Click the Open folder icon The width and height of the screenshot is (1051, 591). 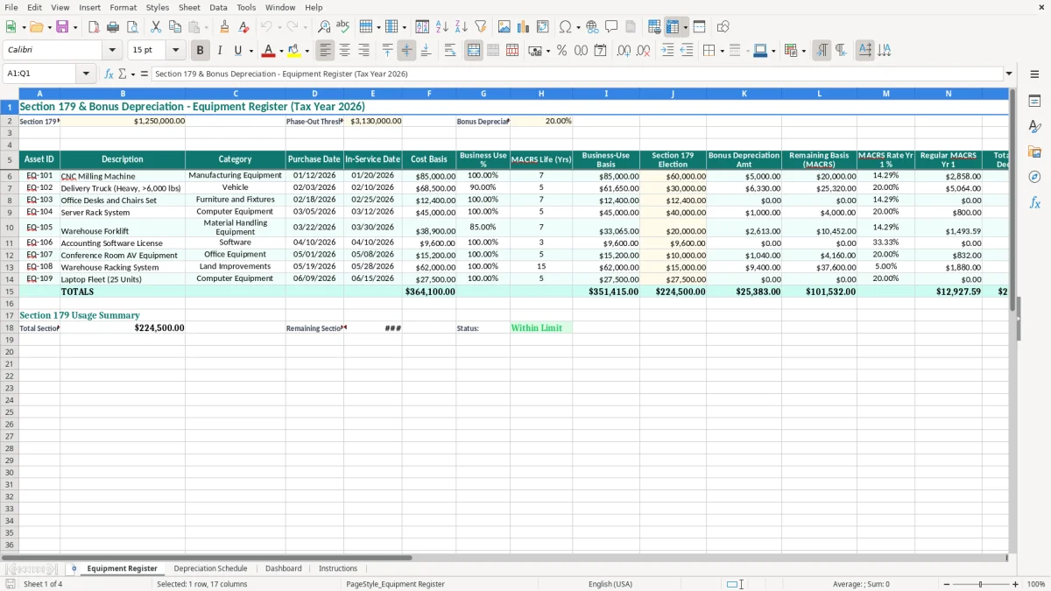point(37,27)
